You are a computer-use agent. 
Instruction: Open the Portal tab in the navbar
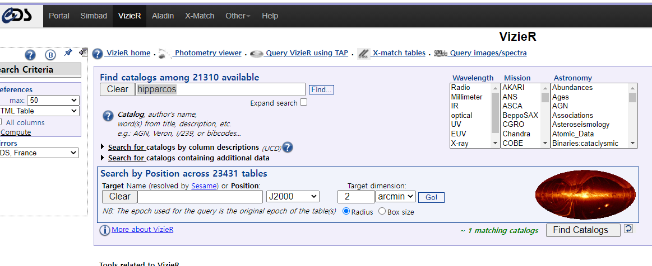59,16
